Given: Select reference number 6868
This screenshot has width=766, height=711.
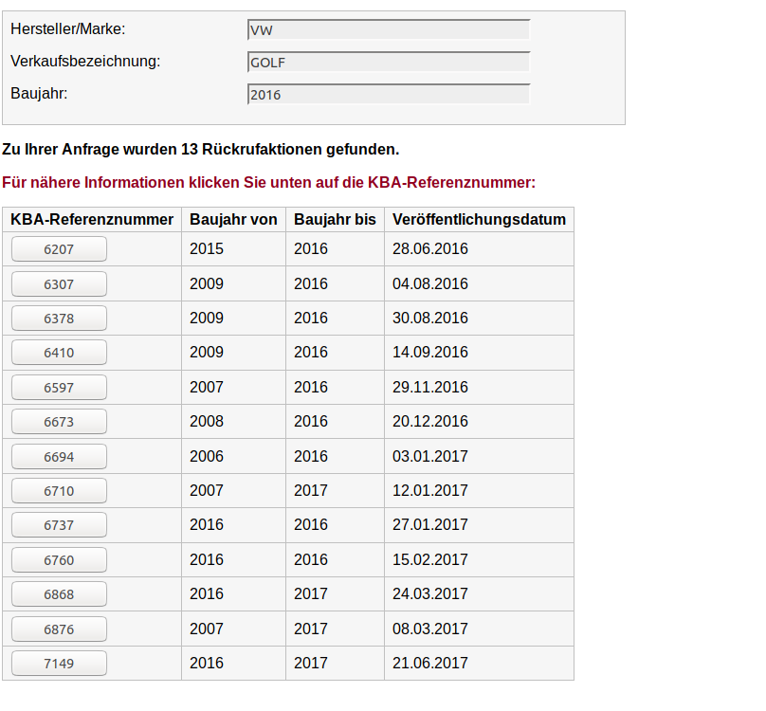Looking at the screenshot, I should click(59, 594).
